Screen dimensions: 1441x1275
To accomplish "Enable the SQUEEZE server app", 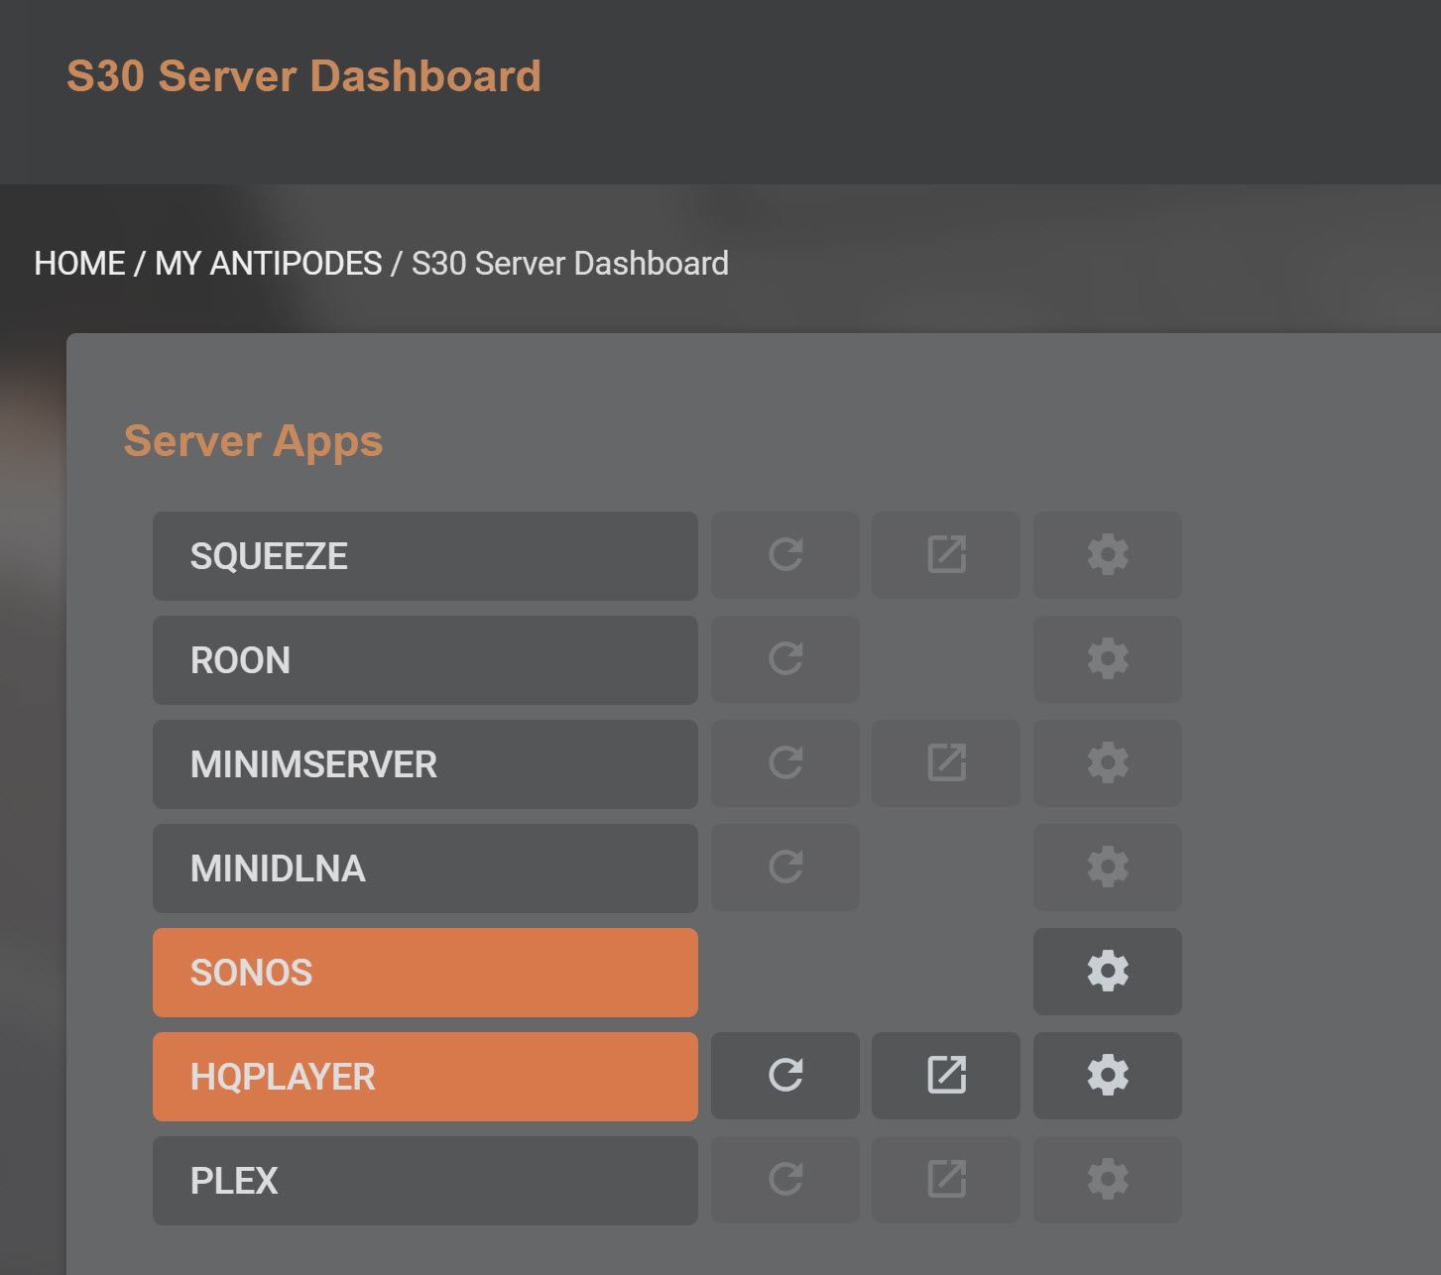I will (x=424, y=556).
